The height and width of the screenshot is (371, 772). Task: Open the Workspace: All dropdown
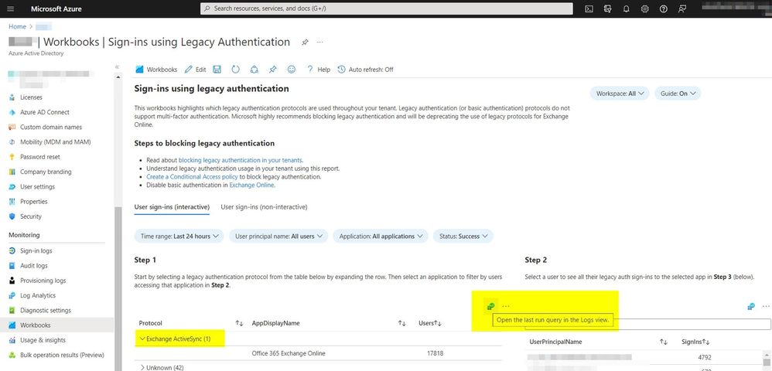pyautogui.click(x=620, y=94)
